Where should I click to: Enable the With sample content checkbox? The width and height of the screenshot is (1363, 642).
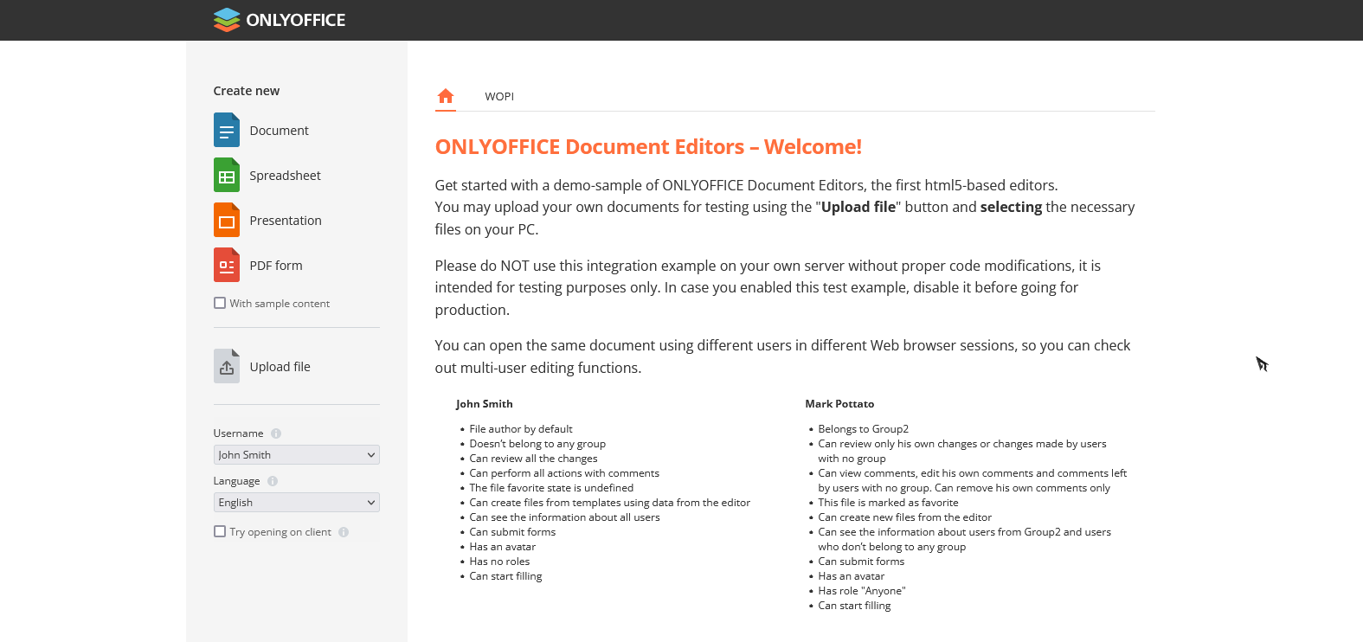pos(220,304)
